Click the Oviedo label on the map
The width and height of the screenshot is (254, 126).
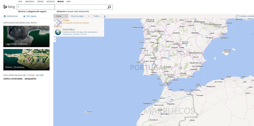164,19
